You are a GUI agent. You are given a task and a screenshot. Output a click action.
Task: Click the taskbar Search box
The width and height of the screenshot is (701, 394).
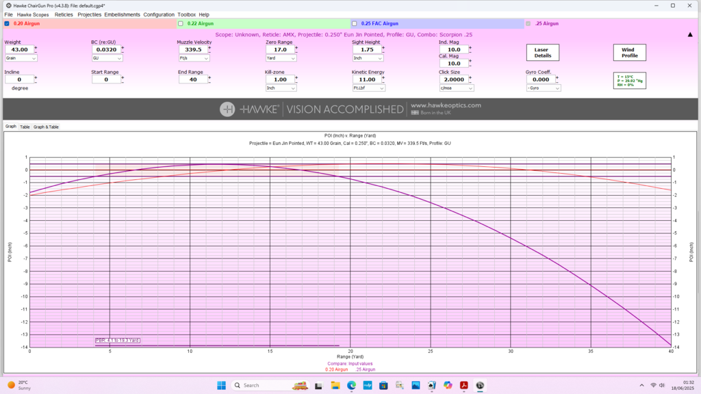tap(270, 385)
